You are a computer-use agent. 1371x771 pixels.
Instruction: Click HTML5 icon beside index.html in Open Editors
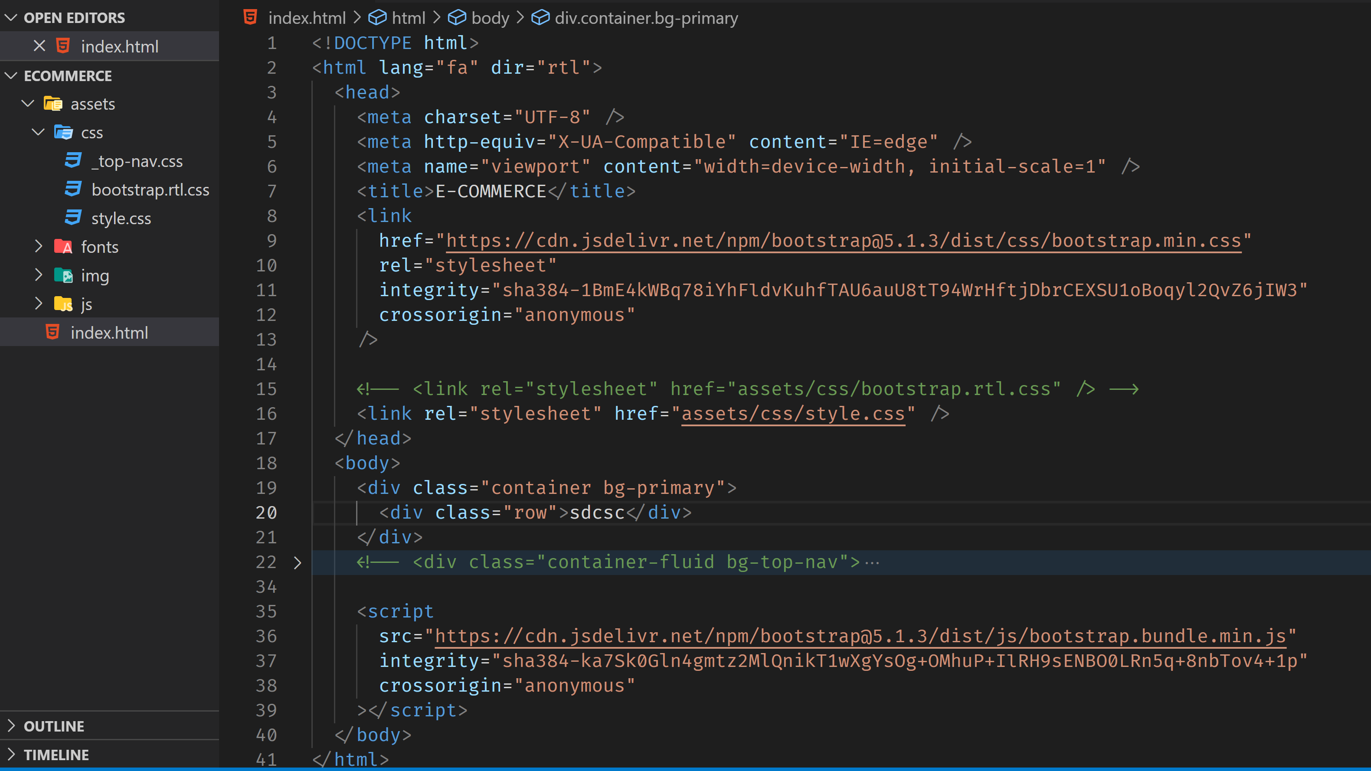click(x=63, y=46)
